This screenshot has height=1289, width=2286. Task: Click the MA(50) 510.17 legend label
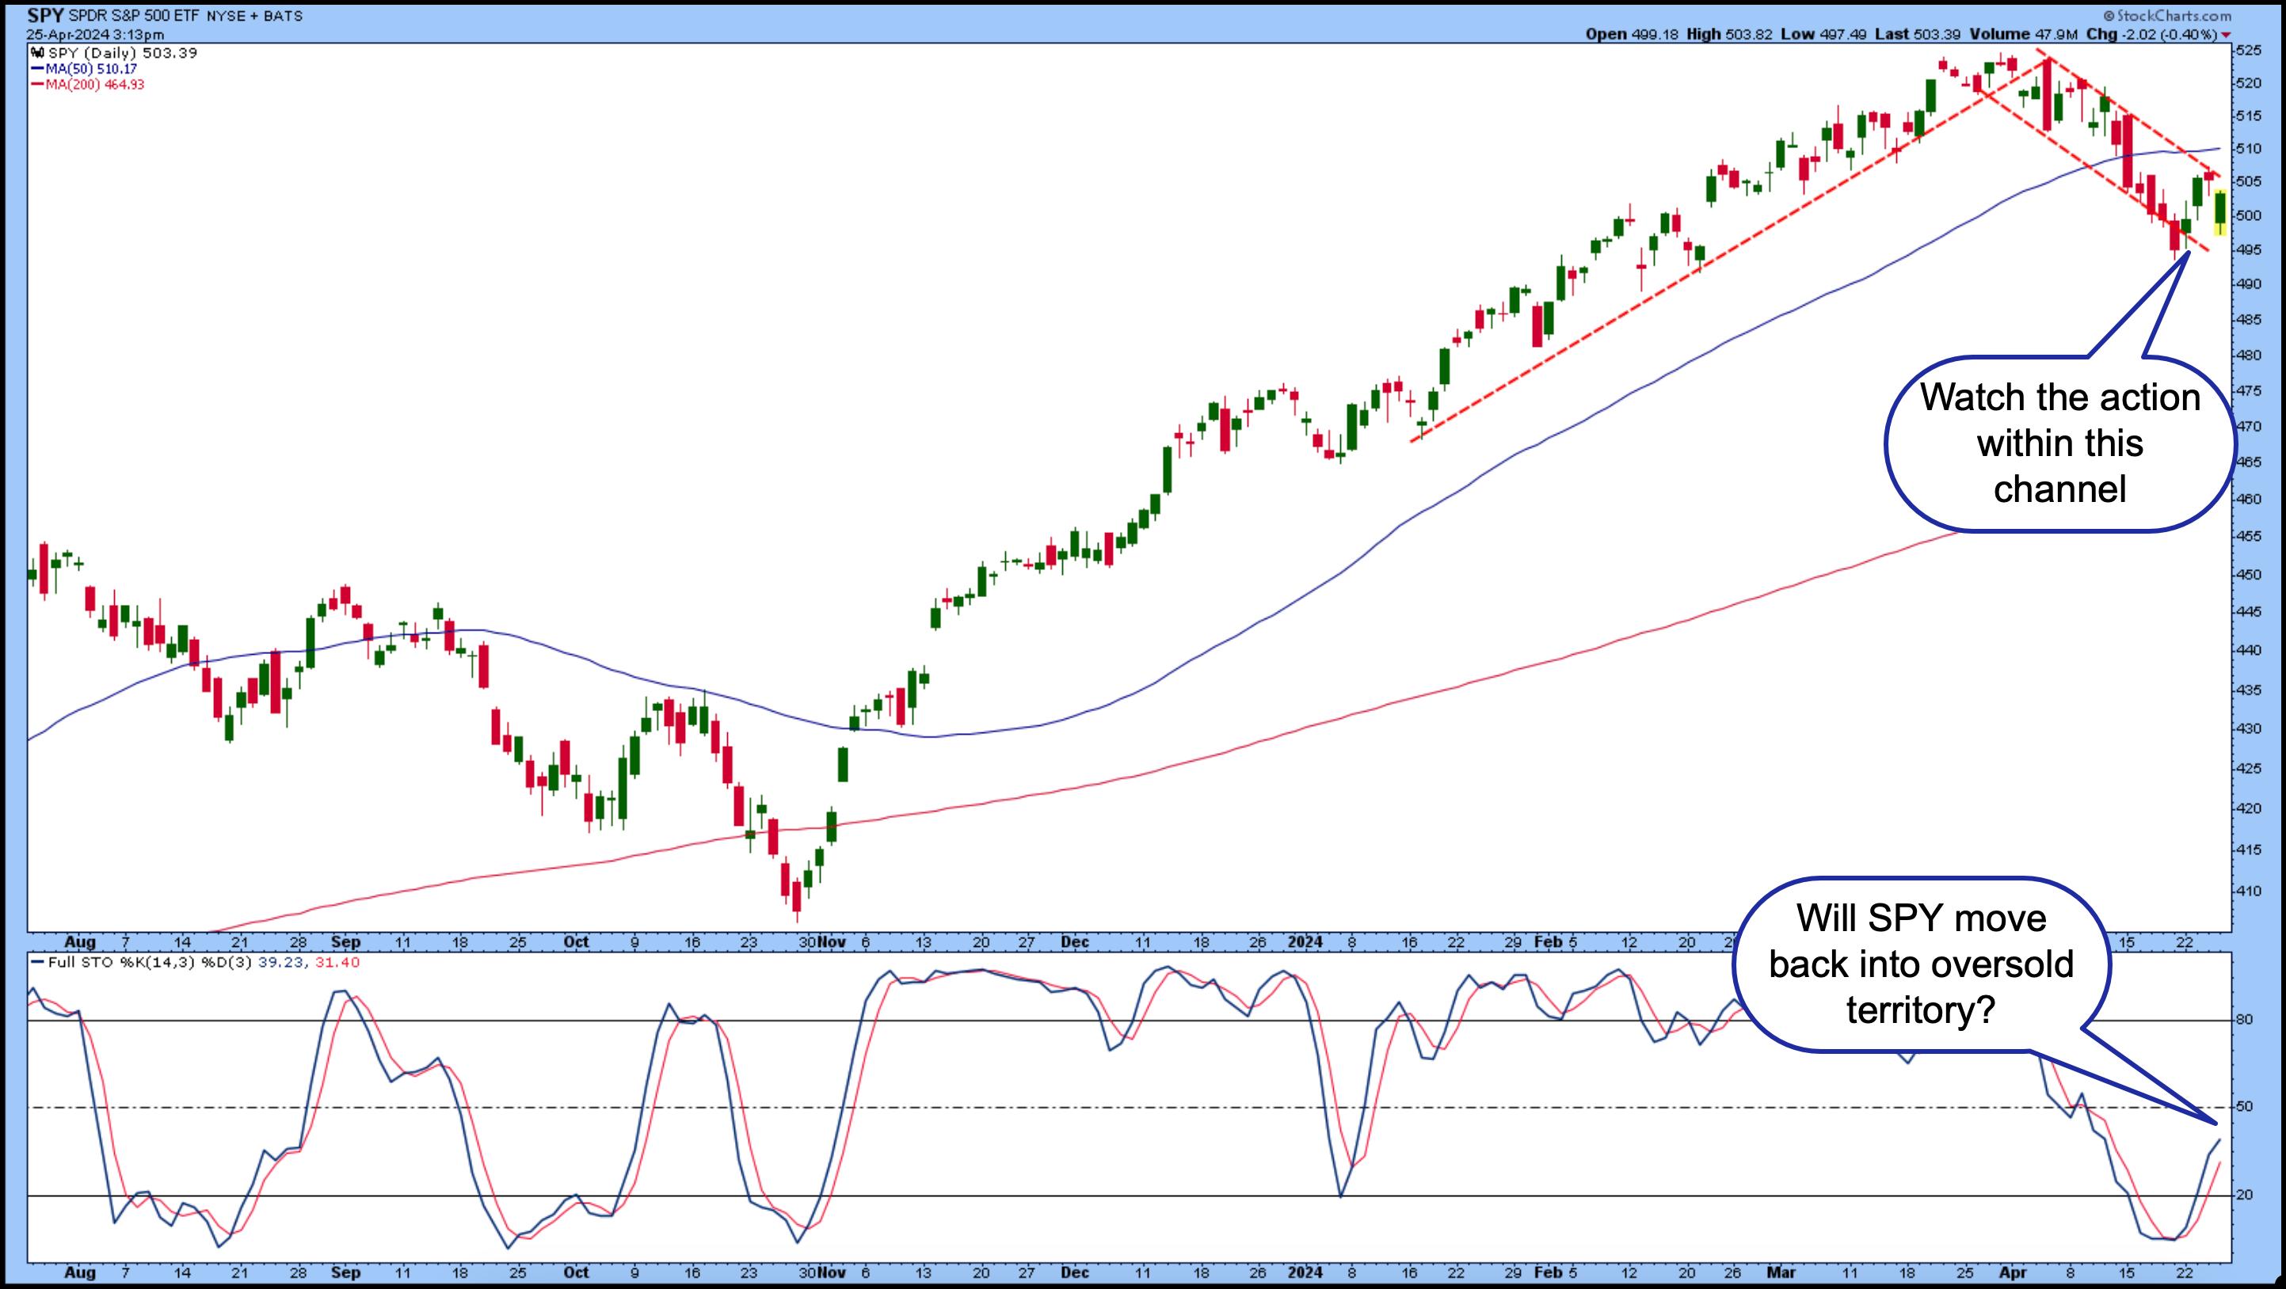click(x=90, y=68)
